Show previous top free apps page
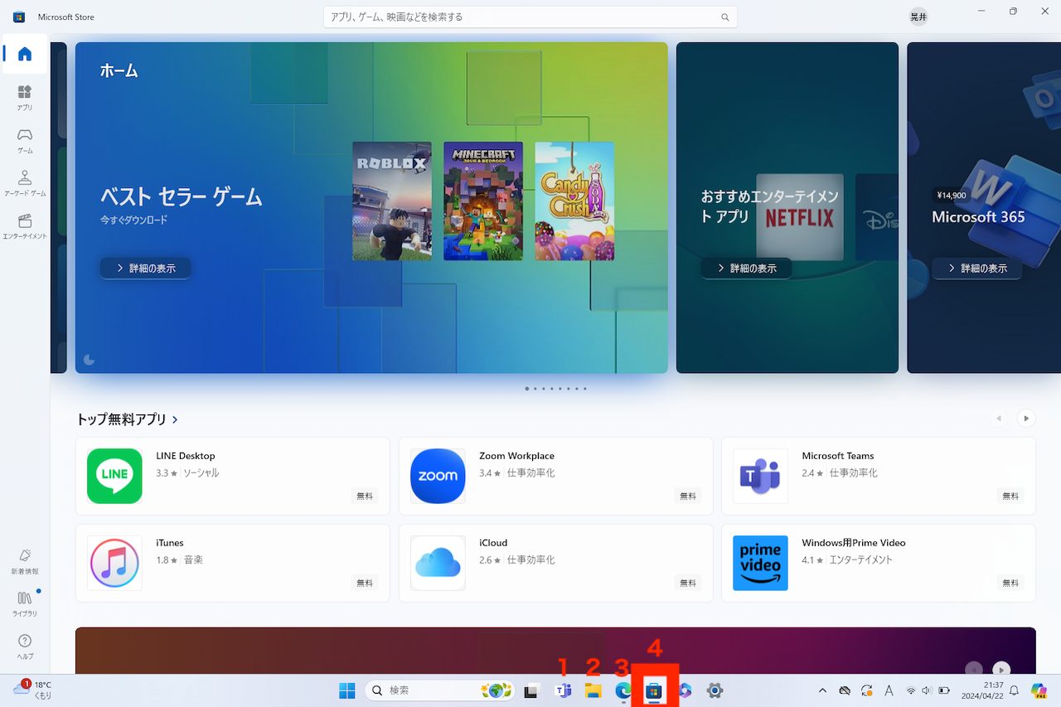The width and height of the screenshot is (1061, 707). tap(999, 419)
